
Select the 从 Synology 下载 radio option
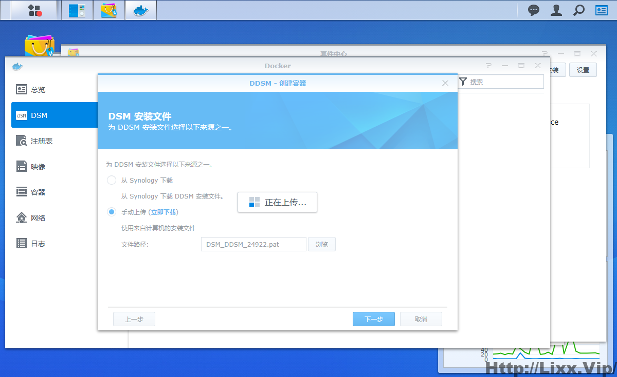click(x=111, y=180)
